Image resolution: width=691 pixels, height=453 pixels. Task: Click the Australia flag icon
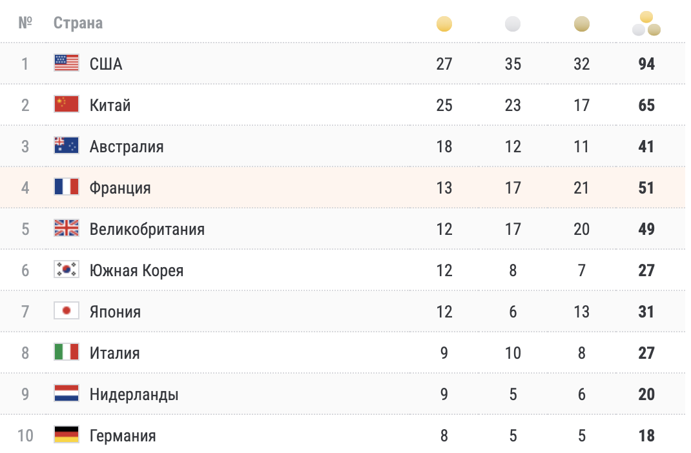coord(67,146)
